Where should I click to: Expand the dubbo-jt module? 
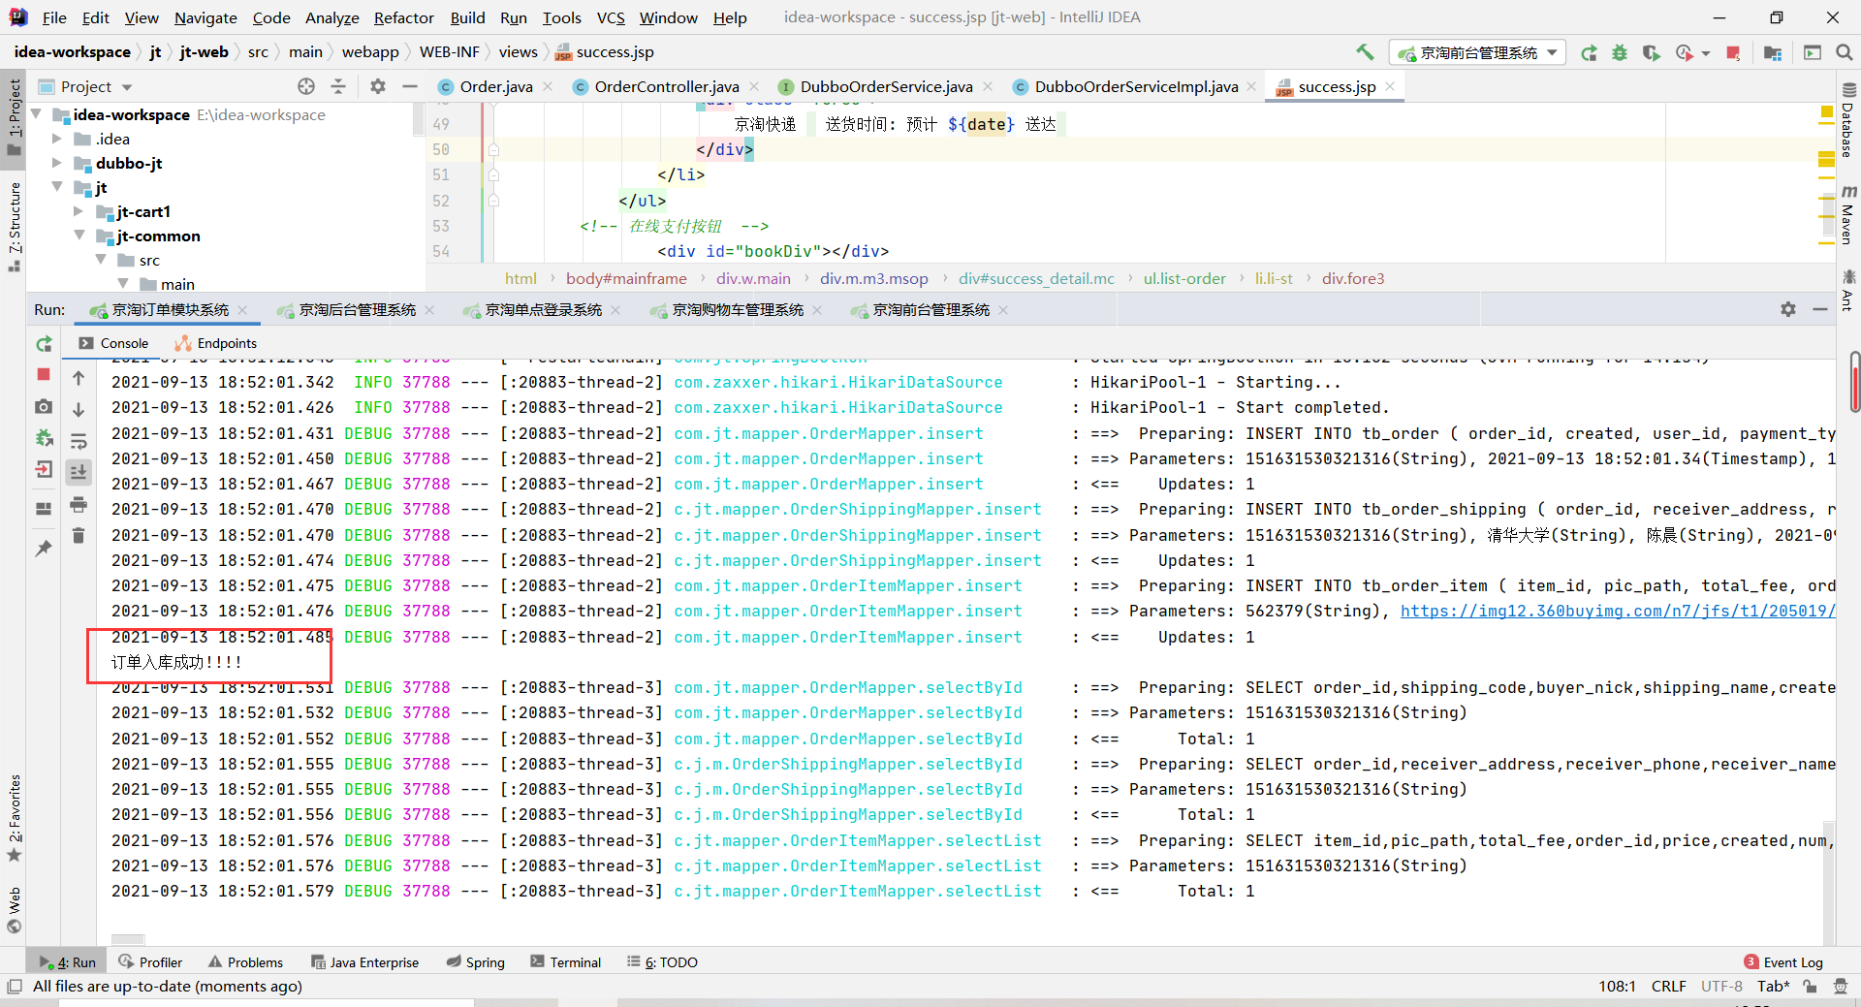pyautogui.click(x=57, y=163)
